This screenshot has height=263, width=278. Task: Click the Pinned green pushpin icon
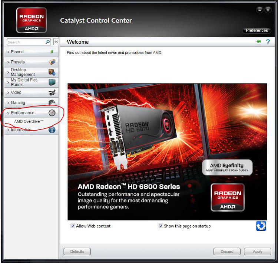[52, 52]
